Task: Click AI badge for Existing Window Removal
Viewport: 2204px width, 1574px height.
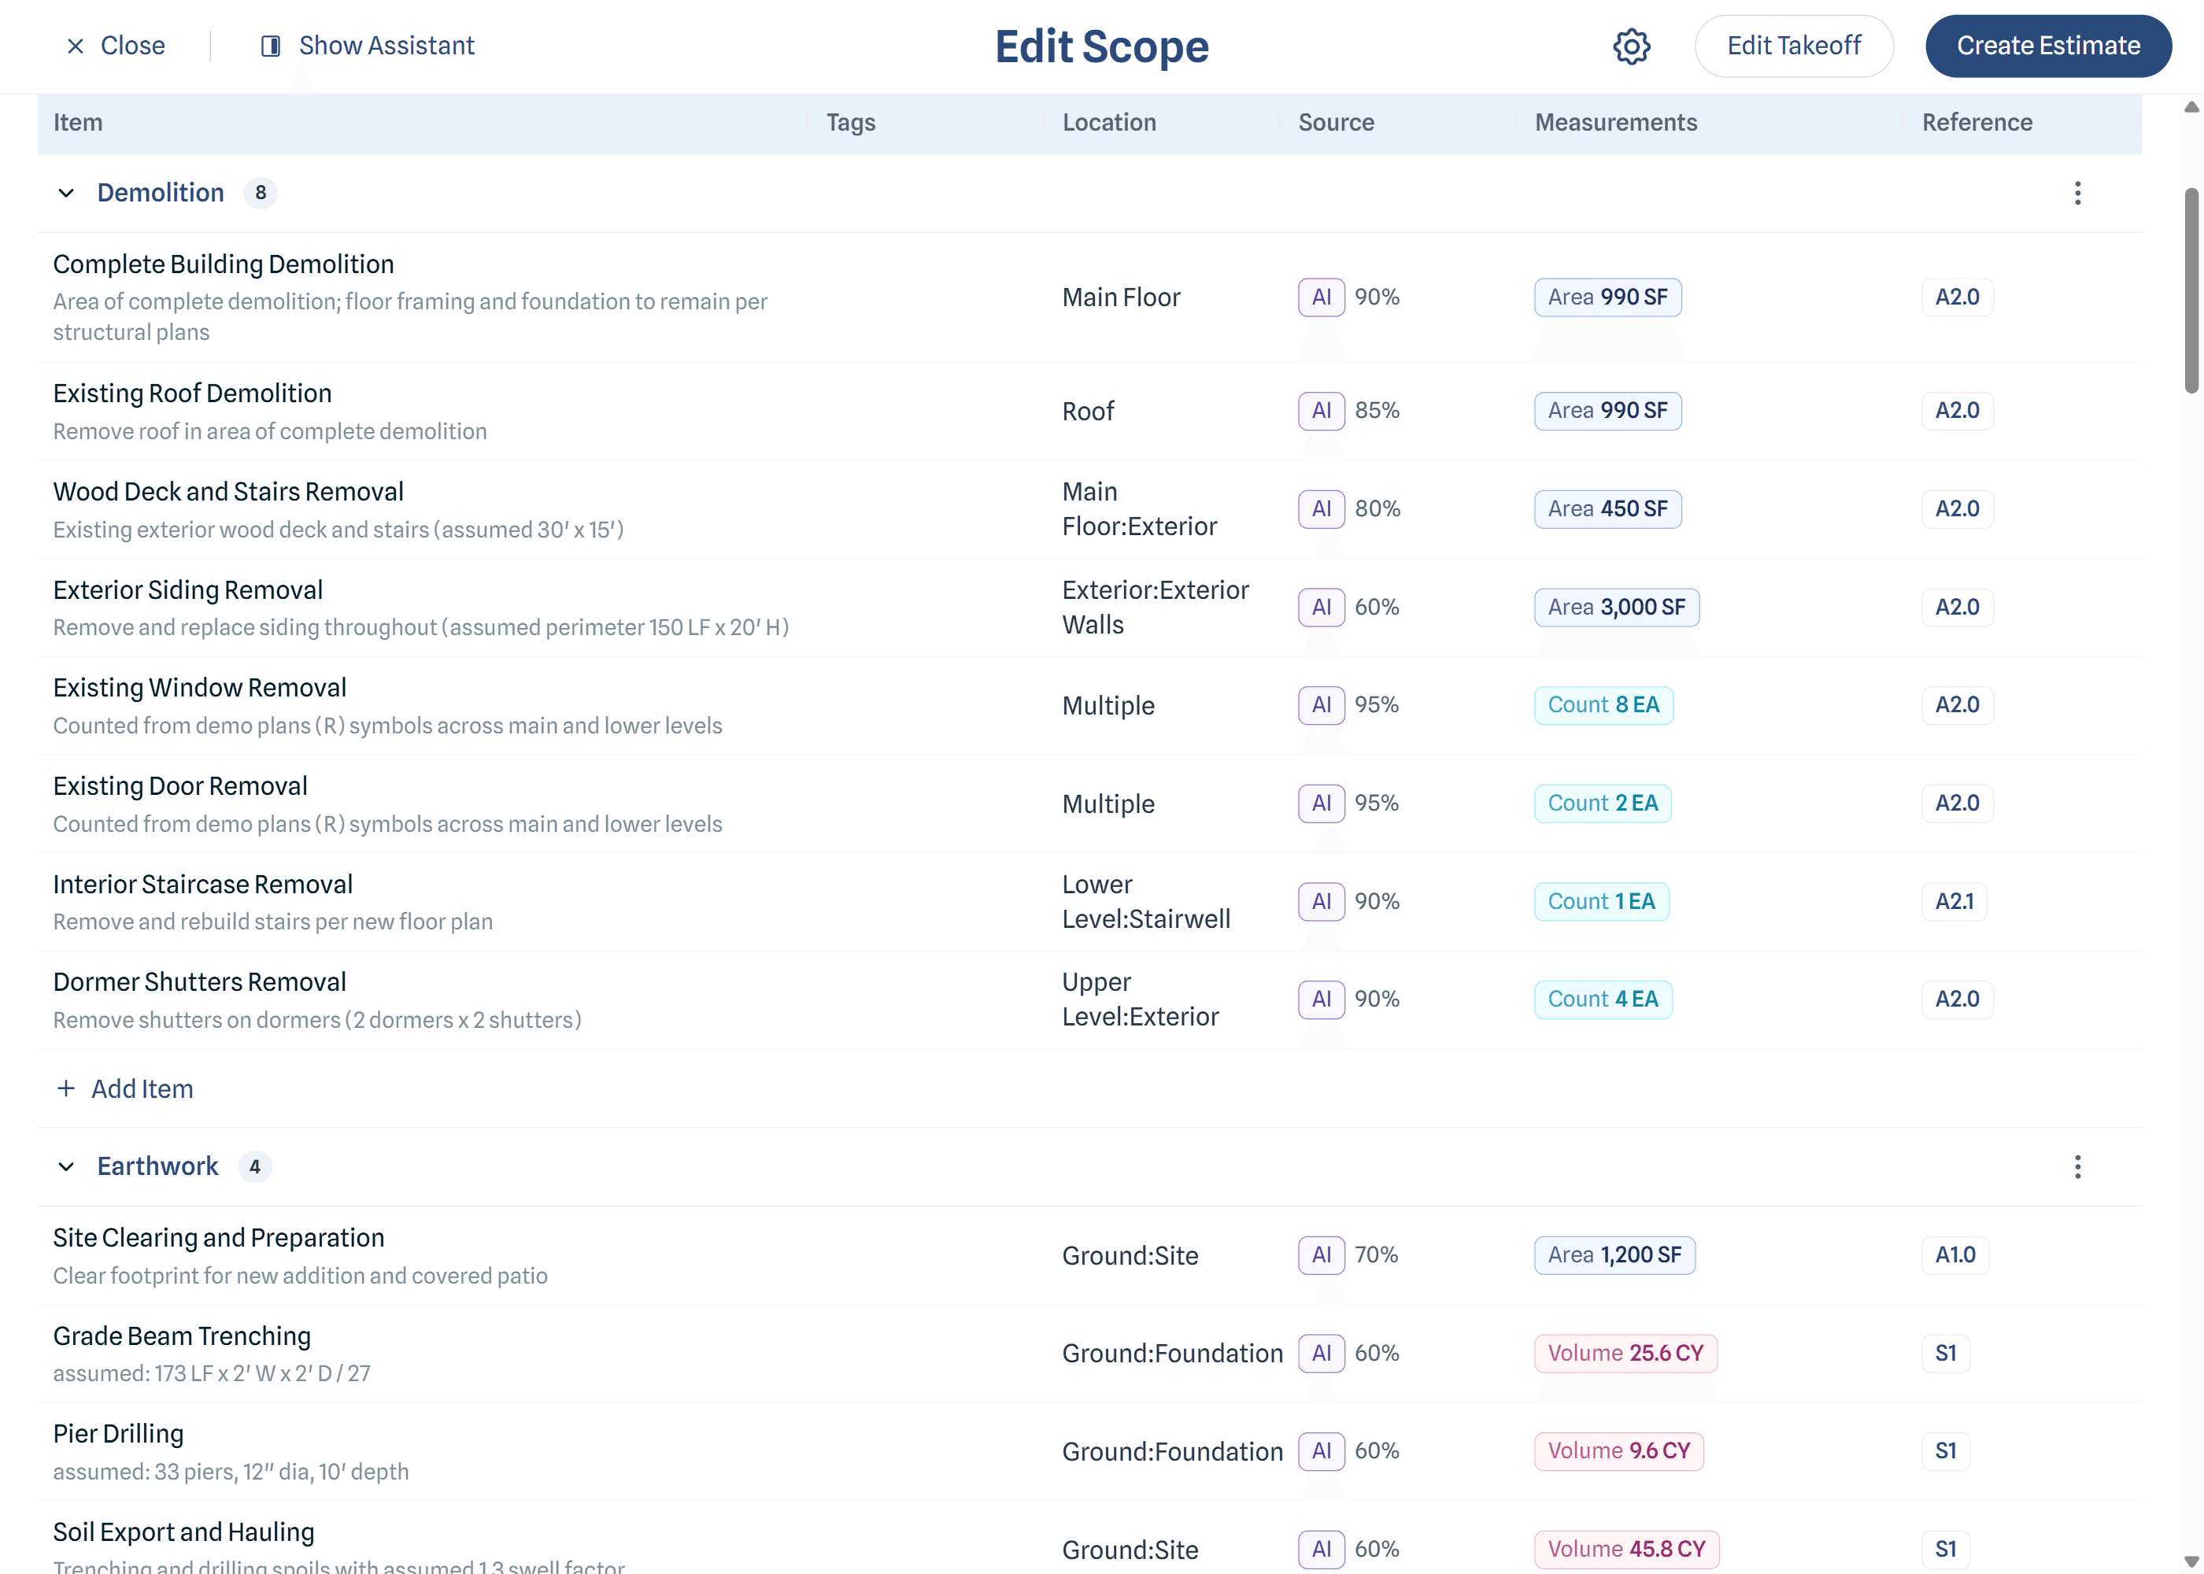Action: click(x=1321, y=704)
